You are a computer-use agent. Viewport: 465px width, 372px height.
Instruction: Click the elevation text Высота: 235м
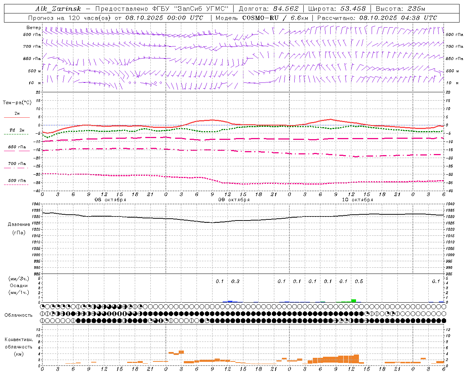point(400,9)
